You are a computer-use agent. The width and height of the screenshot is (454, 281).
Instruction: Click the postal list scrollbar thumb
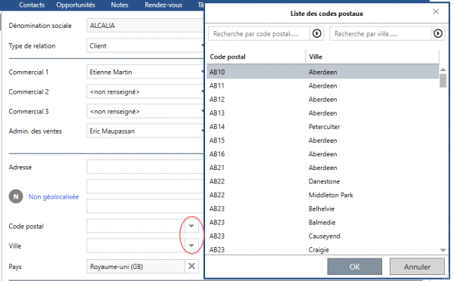[443, 80]
